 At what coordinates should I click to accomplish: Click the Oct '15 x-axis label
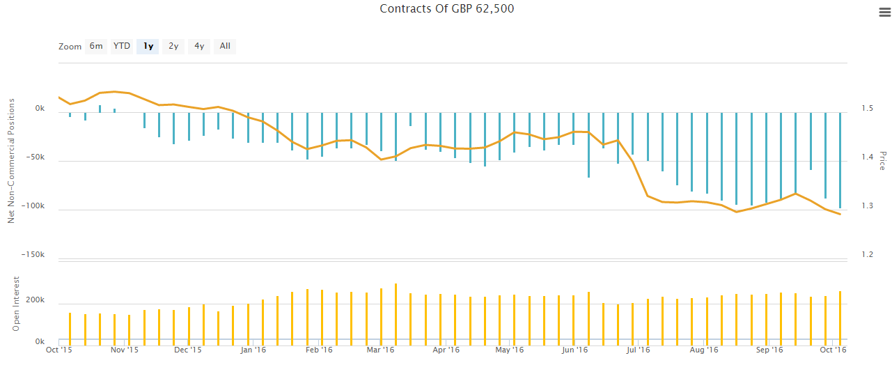(58, 350)
